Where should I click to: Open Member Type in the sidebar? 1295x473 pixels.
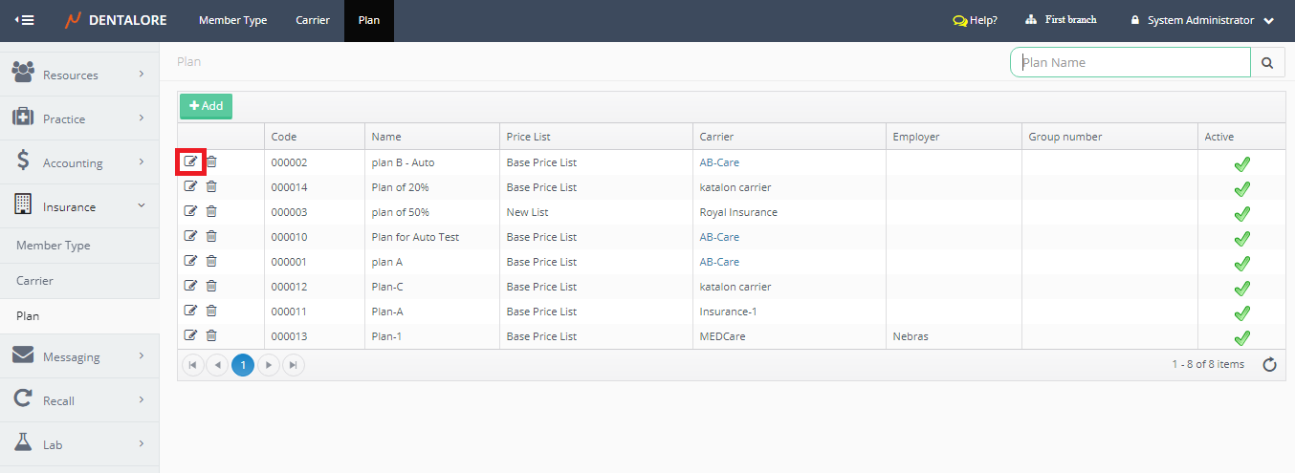54,246
